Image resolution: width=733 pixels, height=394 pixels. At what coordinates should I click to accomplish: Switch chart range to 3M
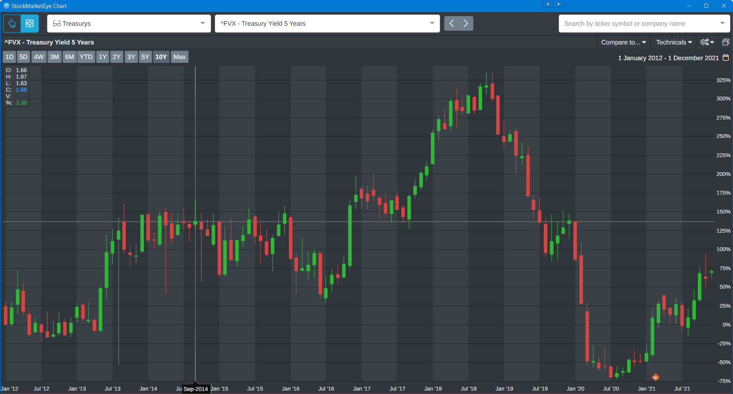click(54, 57)
